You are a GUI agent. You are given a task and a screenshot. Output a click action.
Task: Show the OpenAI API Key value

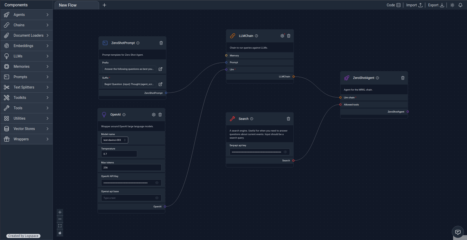157,183
